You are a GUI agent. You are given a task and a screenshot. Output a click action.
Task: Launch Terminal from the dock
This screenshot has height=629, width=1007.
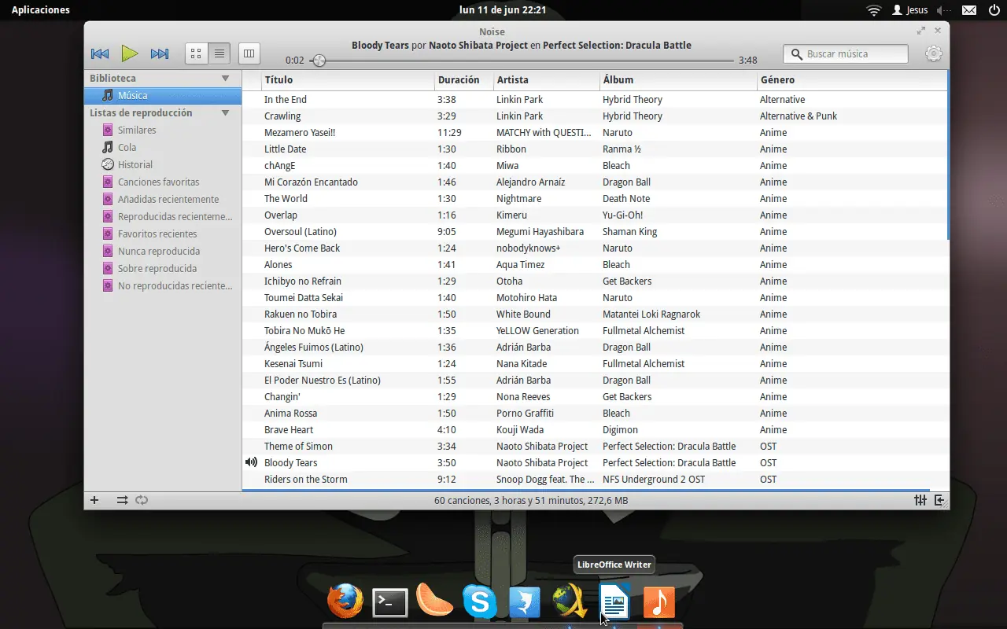[x=390, y=603]
